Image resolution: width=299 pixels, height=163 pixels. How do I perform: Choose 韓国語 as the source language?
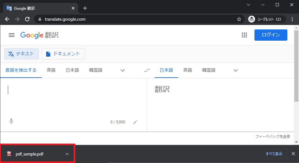[96, 70]
